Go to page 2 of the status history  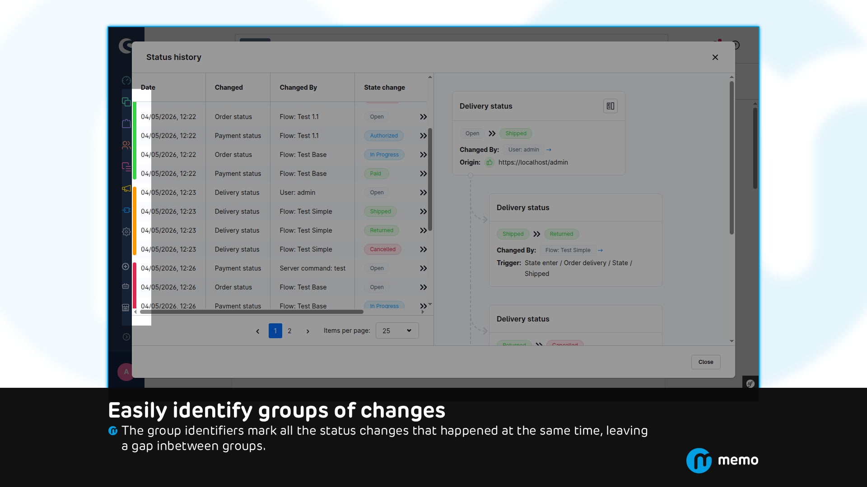(289, 331)
